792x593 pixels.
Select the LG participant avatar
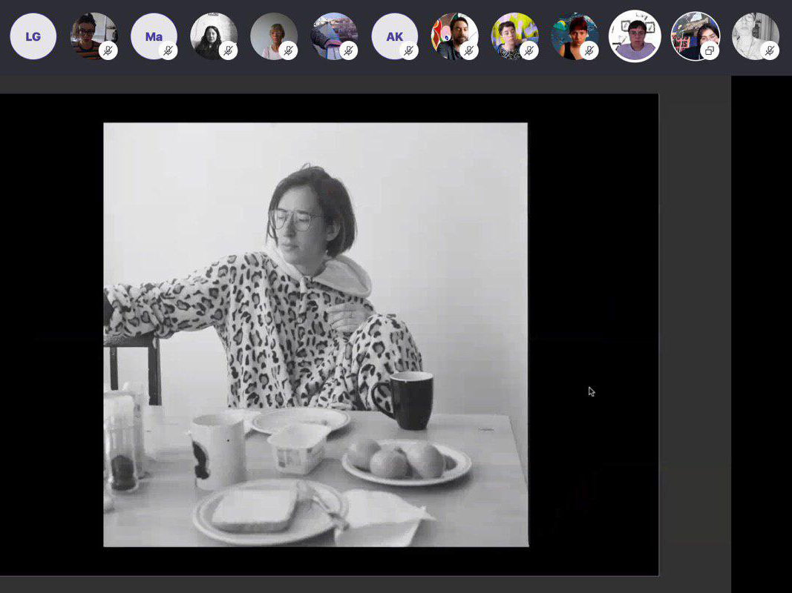point(33,36)
